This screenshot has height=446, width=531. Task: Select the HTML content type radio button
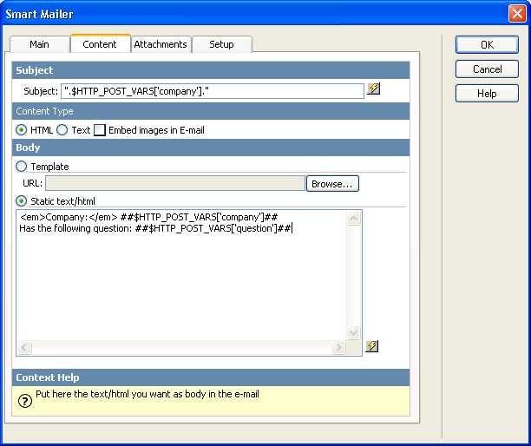[x=22, y=129]
